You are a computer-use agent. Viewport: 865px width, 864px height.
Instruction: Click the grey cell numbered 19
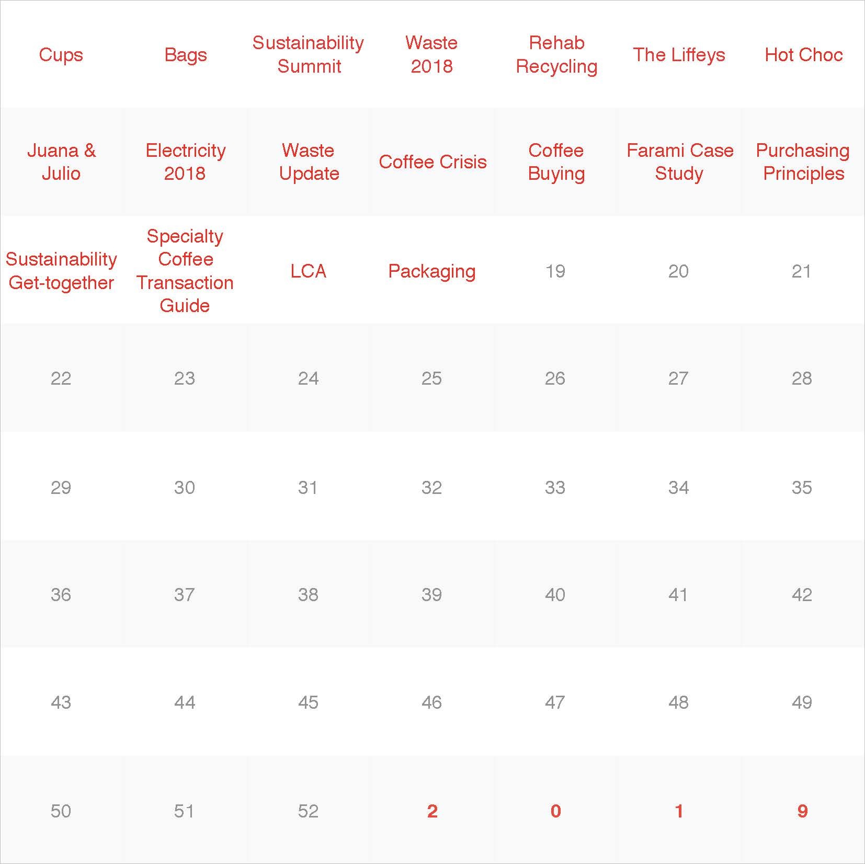(555, 271)
